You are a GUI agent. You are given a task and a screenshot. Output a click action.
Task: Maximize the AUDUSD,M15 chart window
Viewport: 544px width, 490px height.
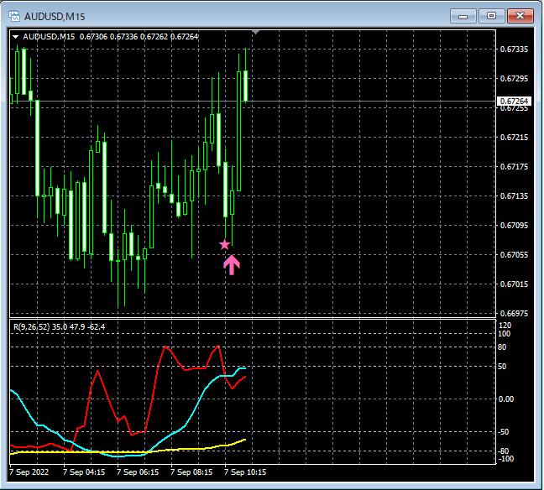pyautogui.click(x=491, y=16)
